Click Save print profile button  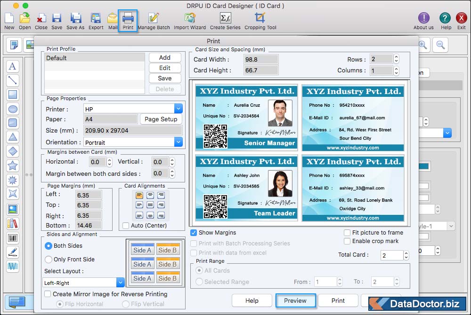click(165, 78)
